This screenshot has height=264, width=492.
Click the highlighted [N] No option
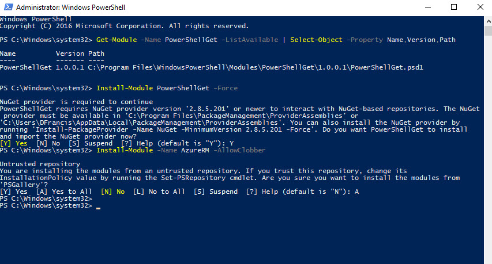click(112, 192)
